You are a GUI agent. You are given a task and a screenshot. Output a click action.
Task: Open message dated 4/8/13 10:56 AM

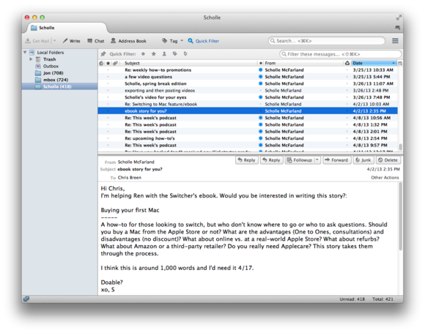[248, 118]
